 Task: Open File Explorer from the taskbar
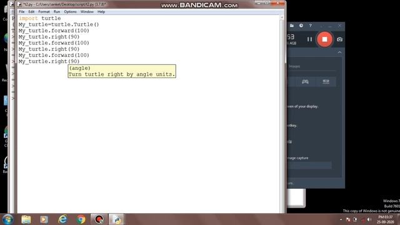[x=26, y=219]
